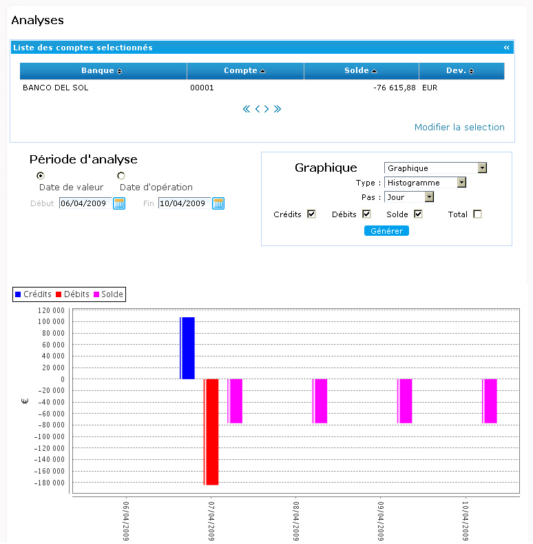Click blue Crédits legend swatch
Viewport: 533px width, 544px height.
(x=18, y=294)
